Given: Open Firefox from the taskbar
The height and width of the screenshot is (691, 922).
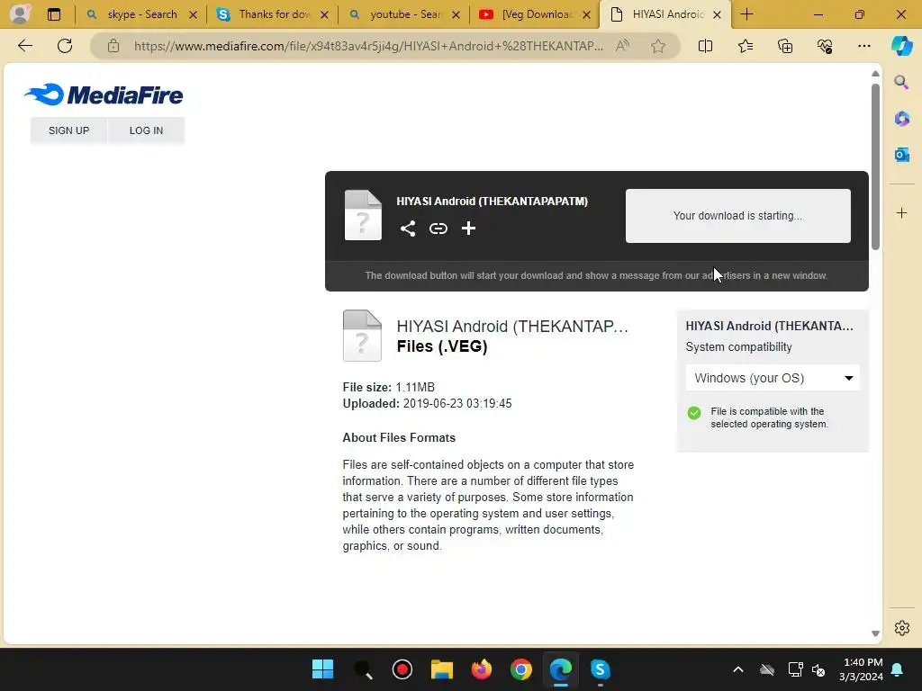Looking at the screenshot, I should pos(481,669).
